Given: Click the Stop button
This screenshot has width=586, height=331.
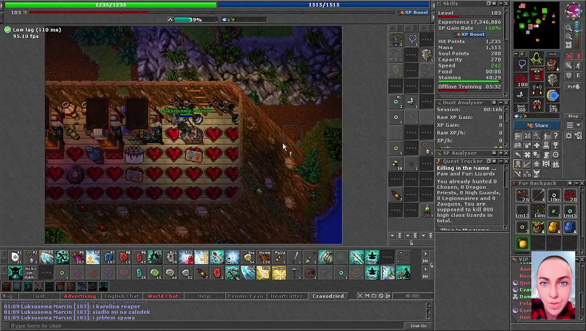Looking at the screenshot, I should (573, 116).
